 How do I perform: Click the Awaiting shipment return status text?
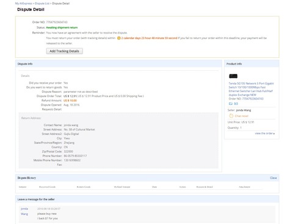pos(62,27)
